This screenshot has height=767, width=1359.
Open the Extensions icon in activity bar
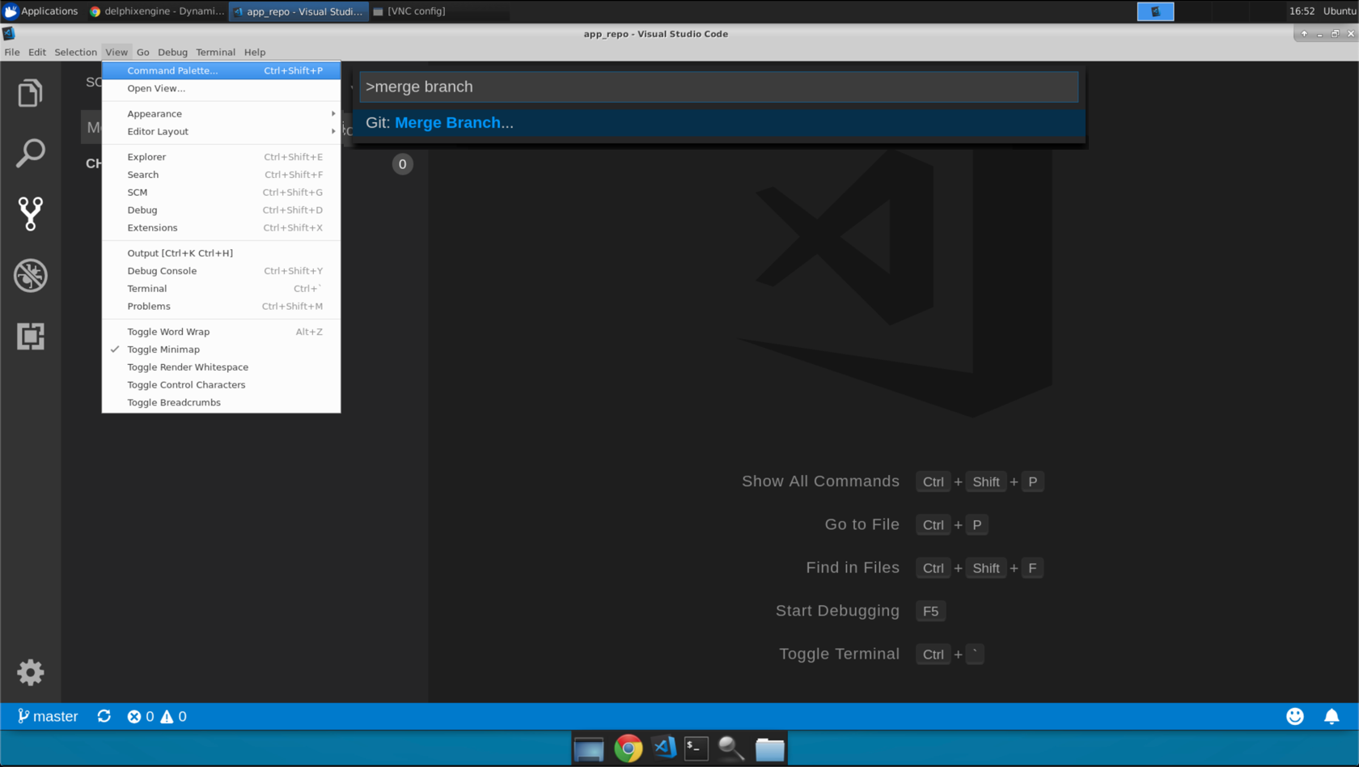point(30,337)
